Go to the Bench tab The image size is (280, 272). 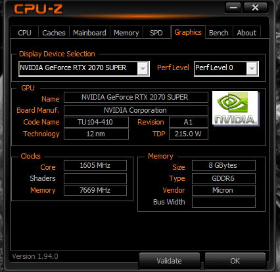pyautogui.click(x=219, y=33)
